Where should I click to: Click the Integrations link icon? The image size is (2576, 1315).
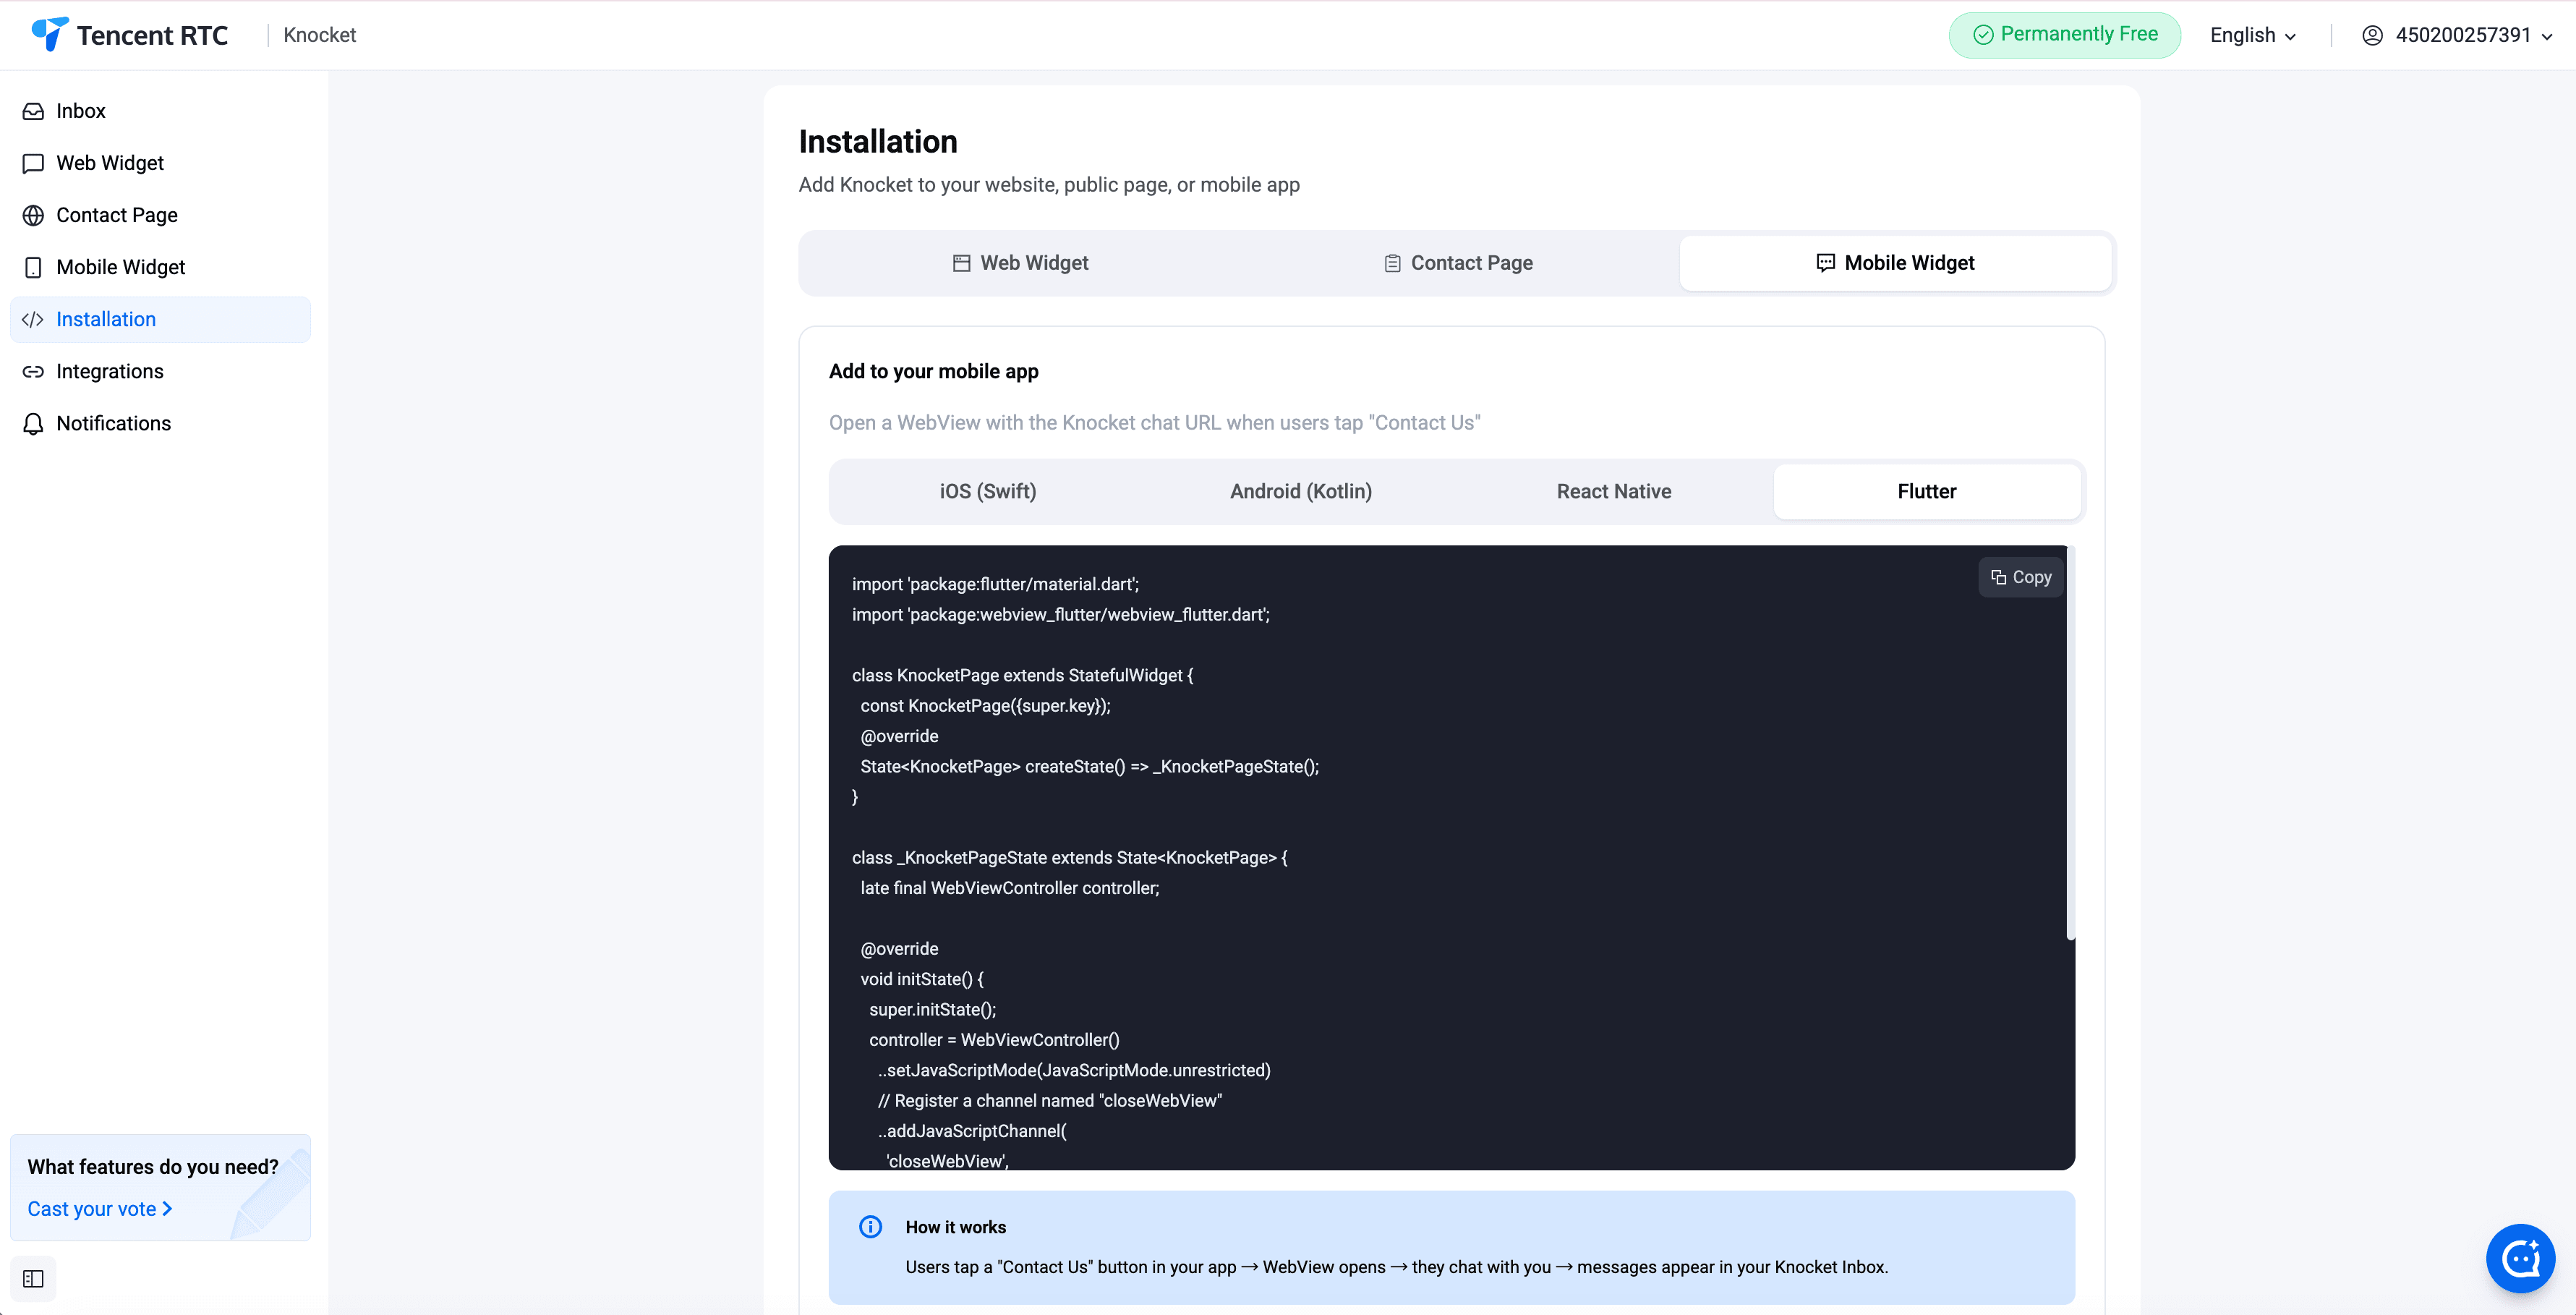click(x=33, y=371)
